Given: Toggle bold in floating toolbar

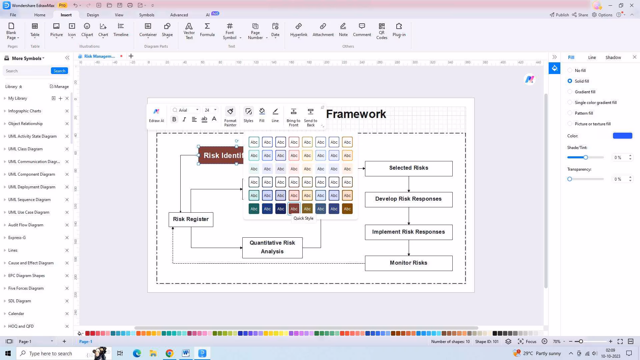Looking at the screenshot, I should (174, 119).
